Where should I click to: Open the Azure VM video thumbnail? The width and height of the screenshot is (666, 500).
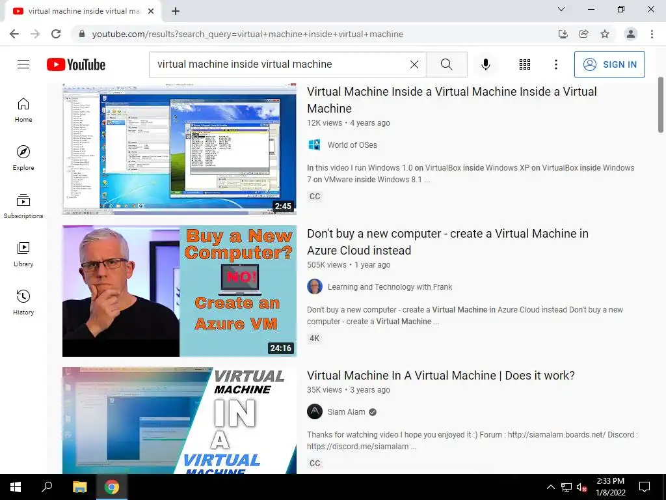point(180,291)
